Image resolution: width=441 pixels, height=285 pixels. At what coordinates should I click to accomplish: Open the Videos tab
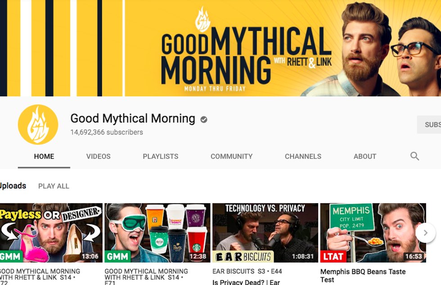98,156
